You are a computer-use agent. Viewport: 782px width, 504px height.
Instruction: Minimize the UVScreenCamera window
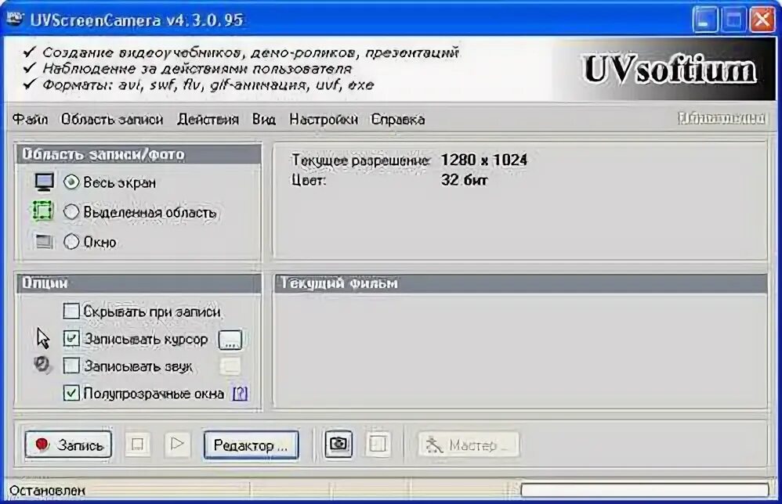point(704,20)
